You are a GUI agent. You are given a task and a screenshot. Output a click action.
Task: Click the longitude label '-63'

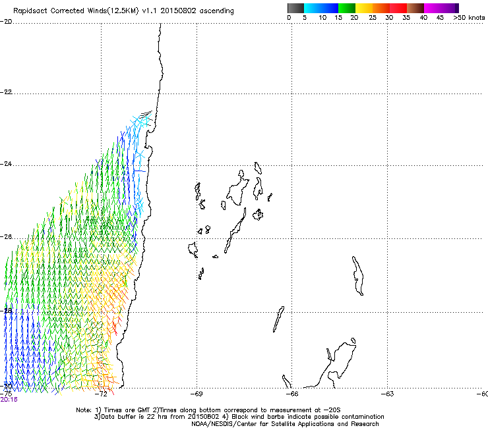coord(388,394)
